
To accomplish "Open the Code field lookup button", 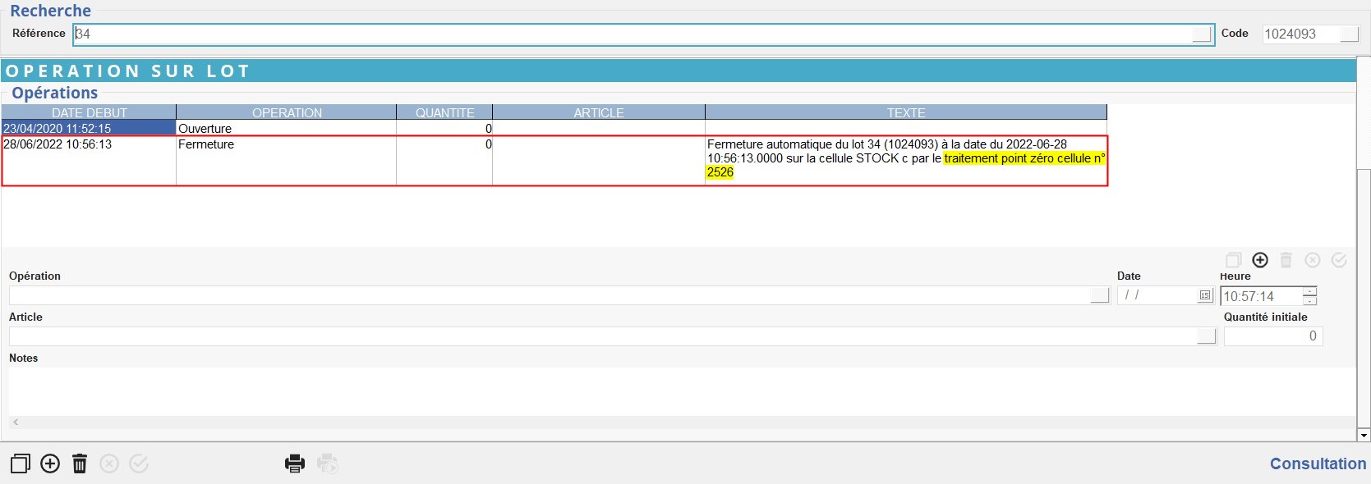I will pos(1349,34).
